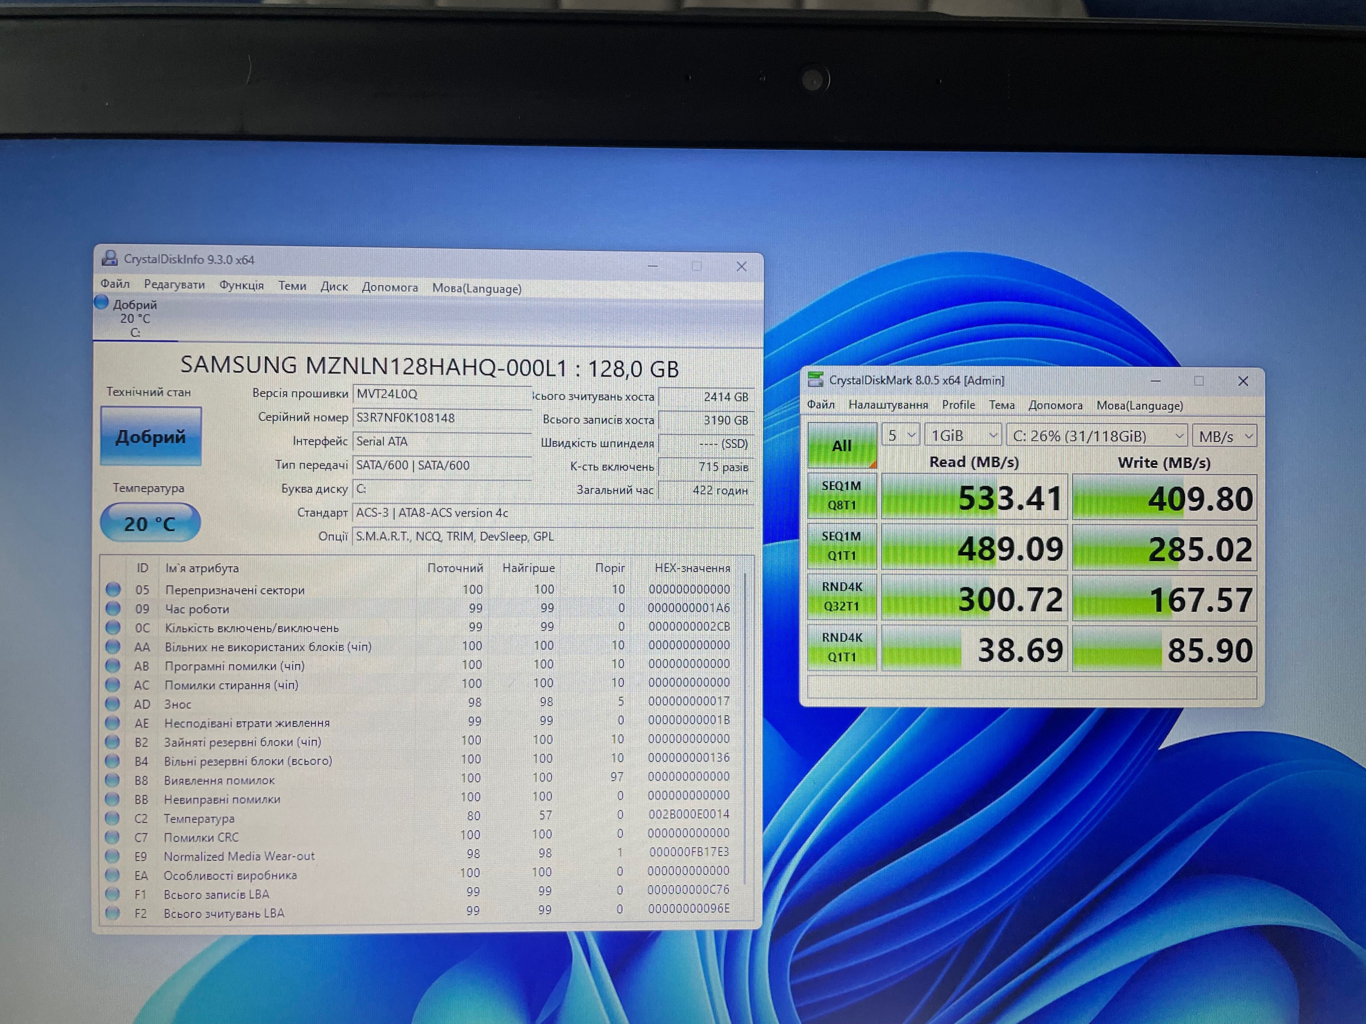The height and width of the screenshot is (1024, 1366).
Task: Click status dot for attribute BB Невиправні помилки
Action: 112,799
